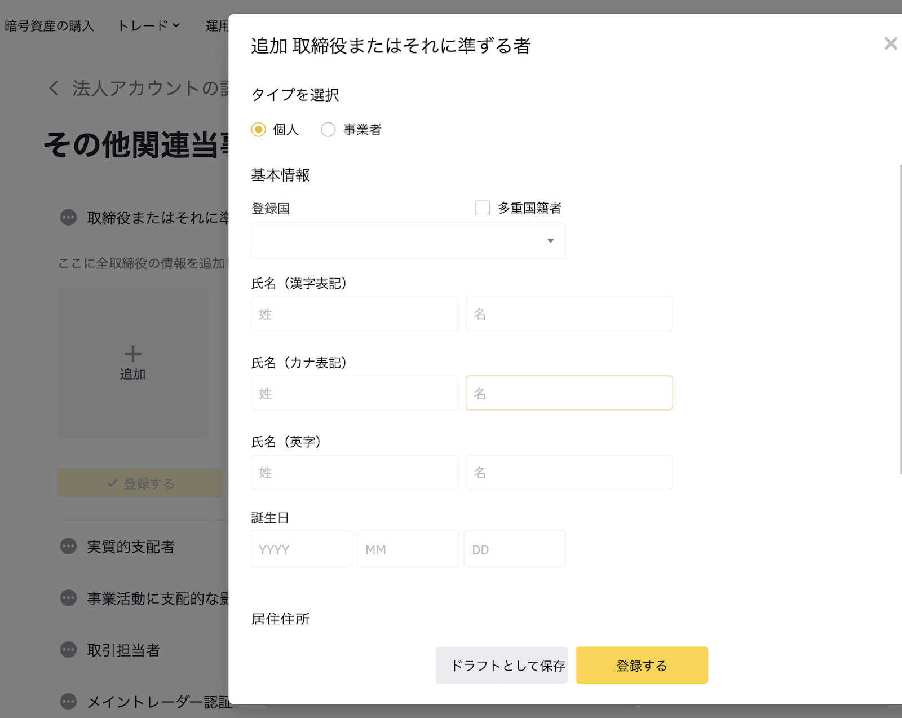Open the 登録国 country dropdown
Viewport: 902px width, 718px height.
(408, 241)
